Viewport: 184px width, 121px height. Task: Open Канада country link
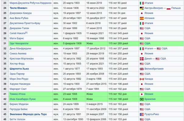149,79
